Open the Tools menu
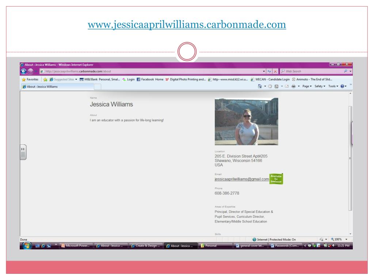Screen dimensions: 374x280 333,86
